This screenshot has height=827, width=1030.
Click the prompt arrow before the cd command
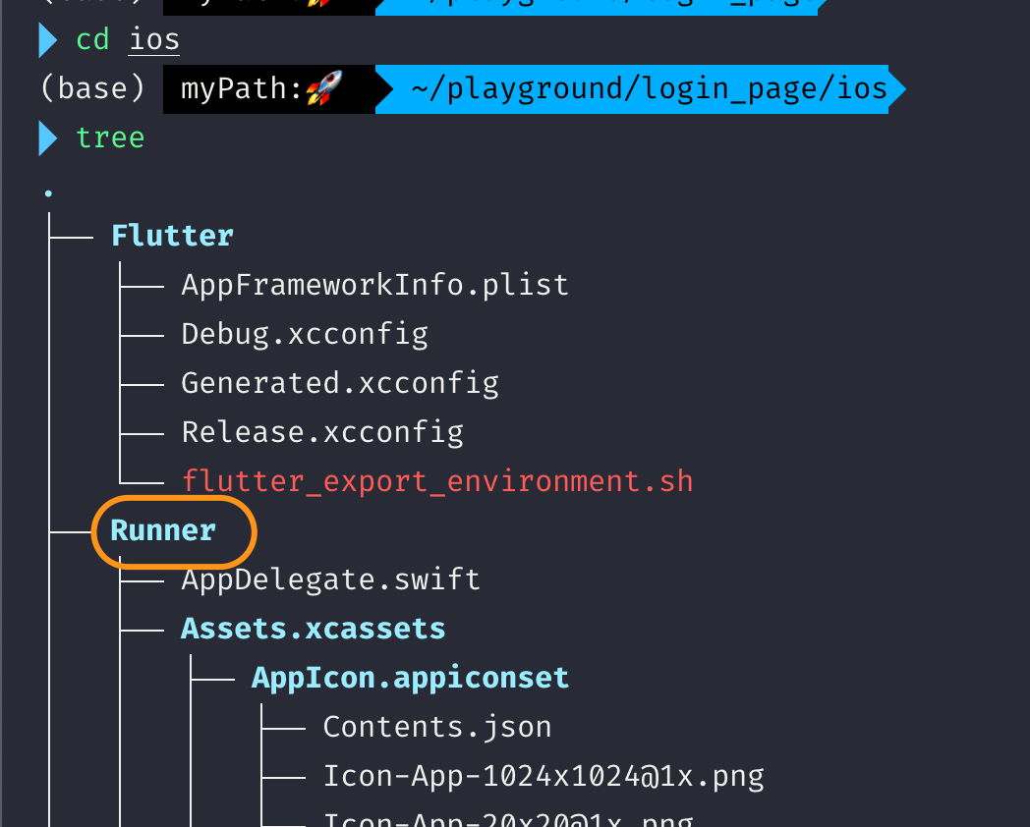click(x=48, y=41)
